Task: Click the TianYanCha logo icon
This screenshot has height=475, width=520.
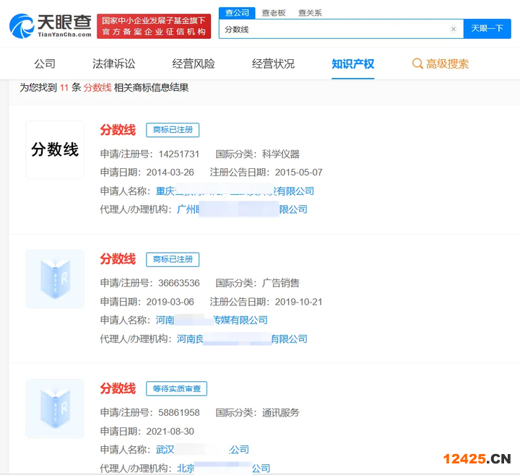Action: [22, 26]
